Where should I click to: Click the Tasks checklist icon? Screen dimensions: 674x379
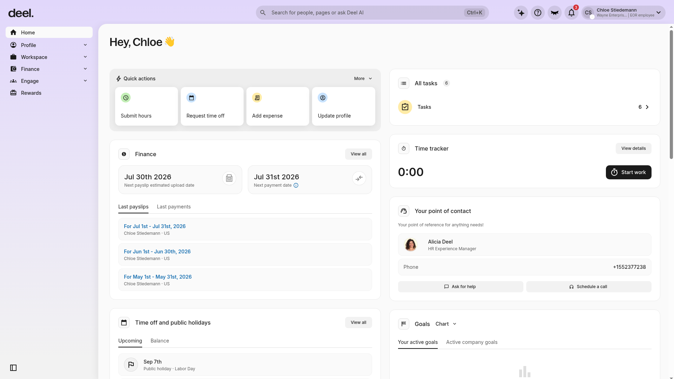[x=405, y=107]
